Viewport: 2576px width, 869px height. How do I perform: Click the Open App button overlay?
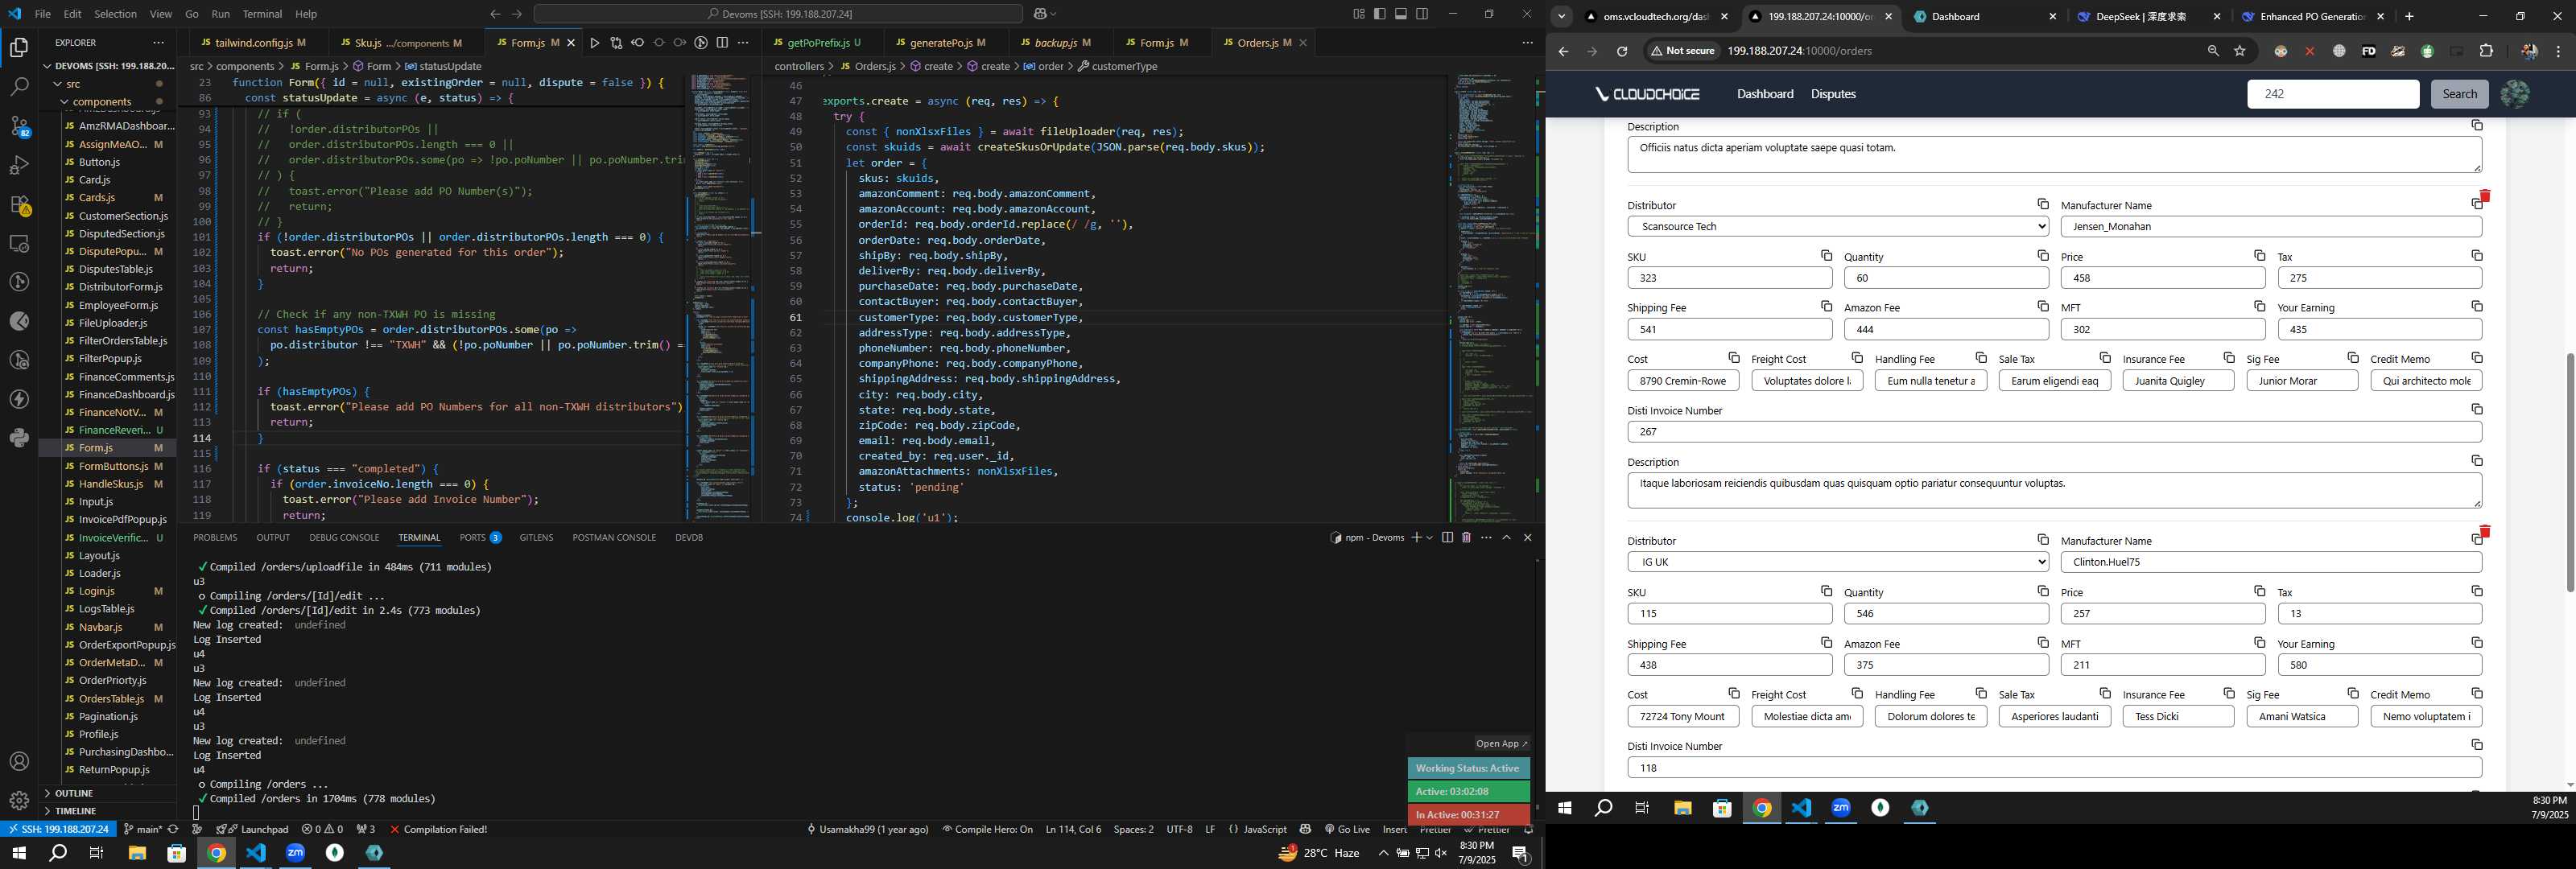click(1501, 744)
